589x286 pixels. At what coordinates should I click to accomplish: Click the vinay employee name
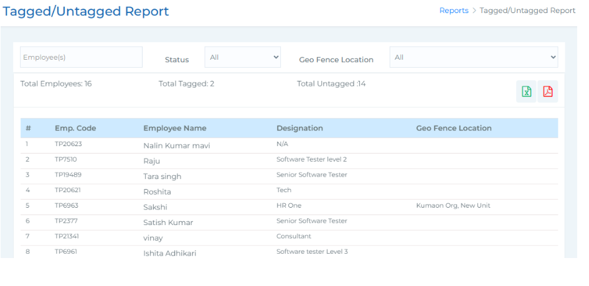[x=153, y=238]
